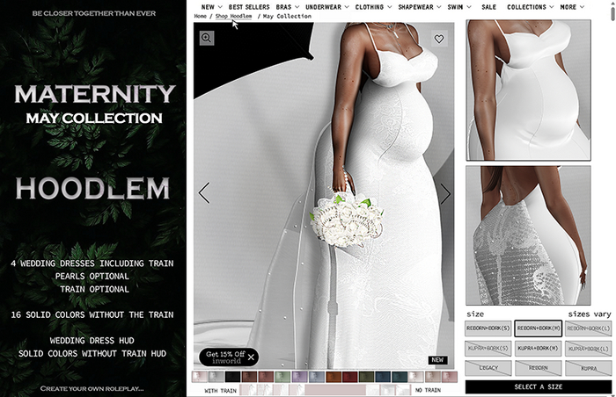Open the SWIM dropdown
Image resolution: width=616 pixels, height=397 pixels.
pyautogui.click(x=458, y=7)
